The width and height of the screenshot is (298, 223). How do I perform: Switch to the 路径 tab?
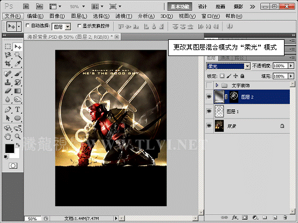pyautogui.click(x=239, y=58)
